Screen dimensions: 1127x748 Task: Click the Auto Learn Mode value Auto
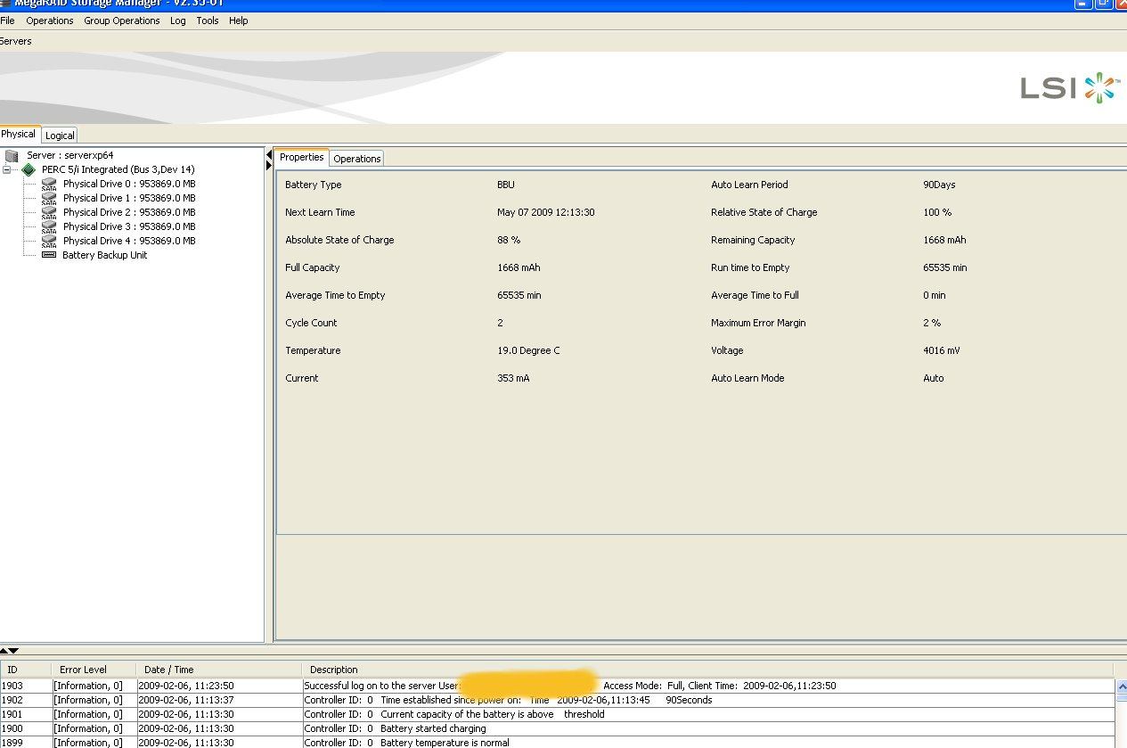click(x=933, y=378)
